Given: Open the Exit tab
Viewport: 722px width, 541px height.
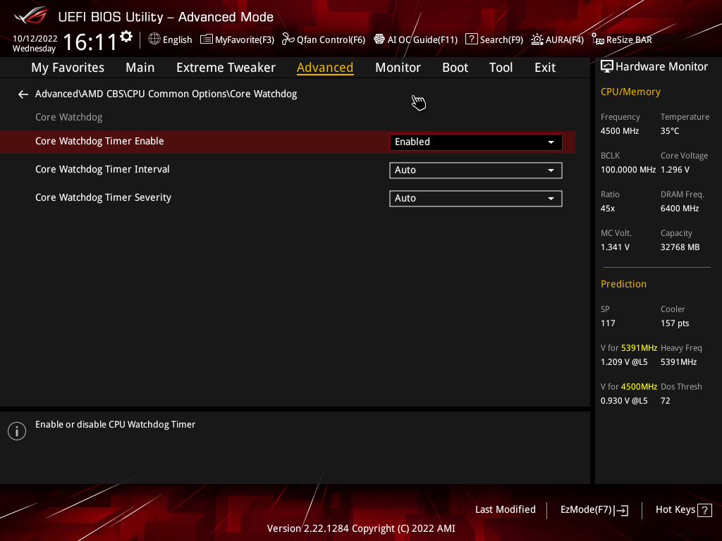Looking at the screenshot, I should (x=545, y=68).
